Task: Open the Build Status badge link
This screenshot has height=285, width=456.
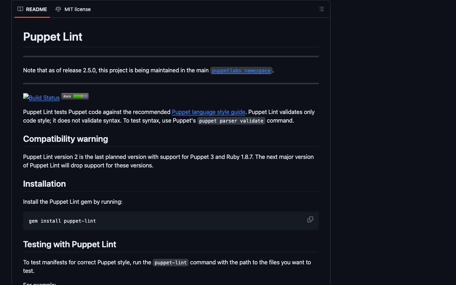Action: 41,97
